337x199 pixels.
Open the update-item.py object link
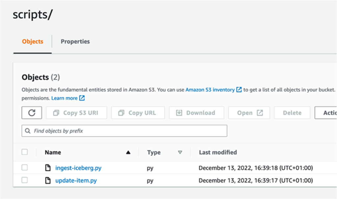coord(76,180)
